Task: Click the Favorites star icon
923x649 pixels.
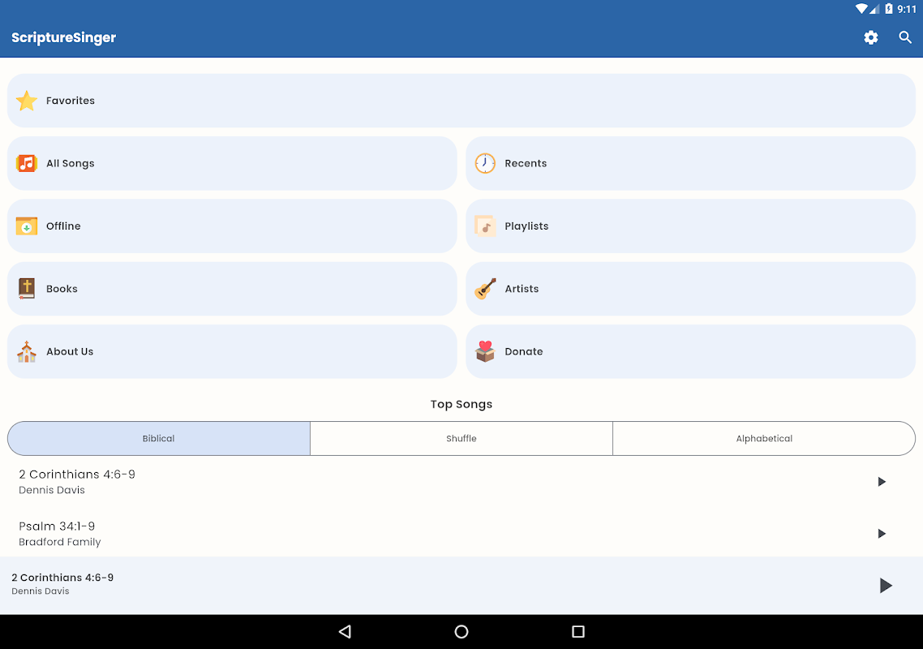Action: tap(27, 101)
